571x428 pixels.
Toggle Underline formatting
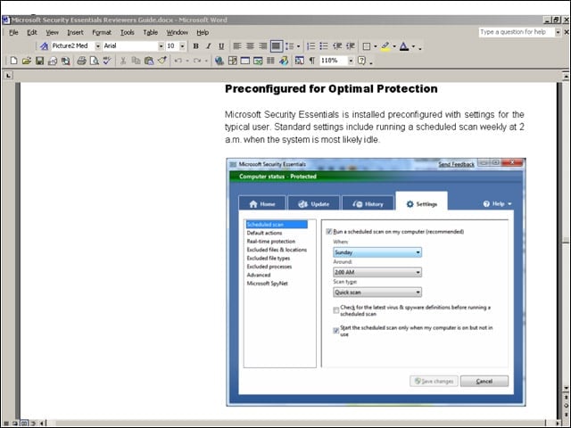pos(221,46)
